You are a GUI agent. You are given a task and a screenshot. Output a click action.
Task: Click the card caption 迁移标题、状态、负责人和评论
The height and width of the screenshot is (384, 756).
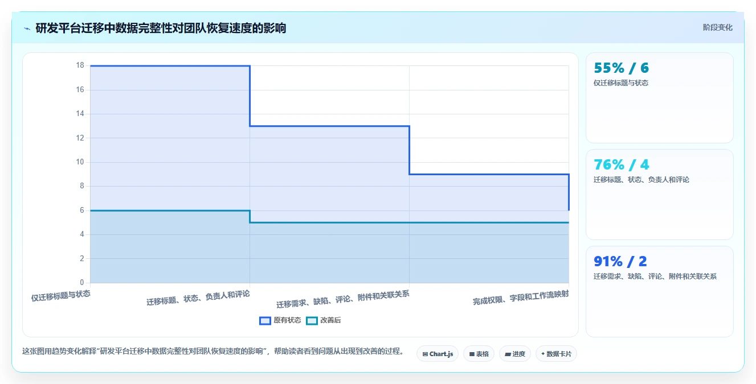pos(641,180)
